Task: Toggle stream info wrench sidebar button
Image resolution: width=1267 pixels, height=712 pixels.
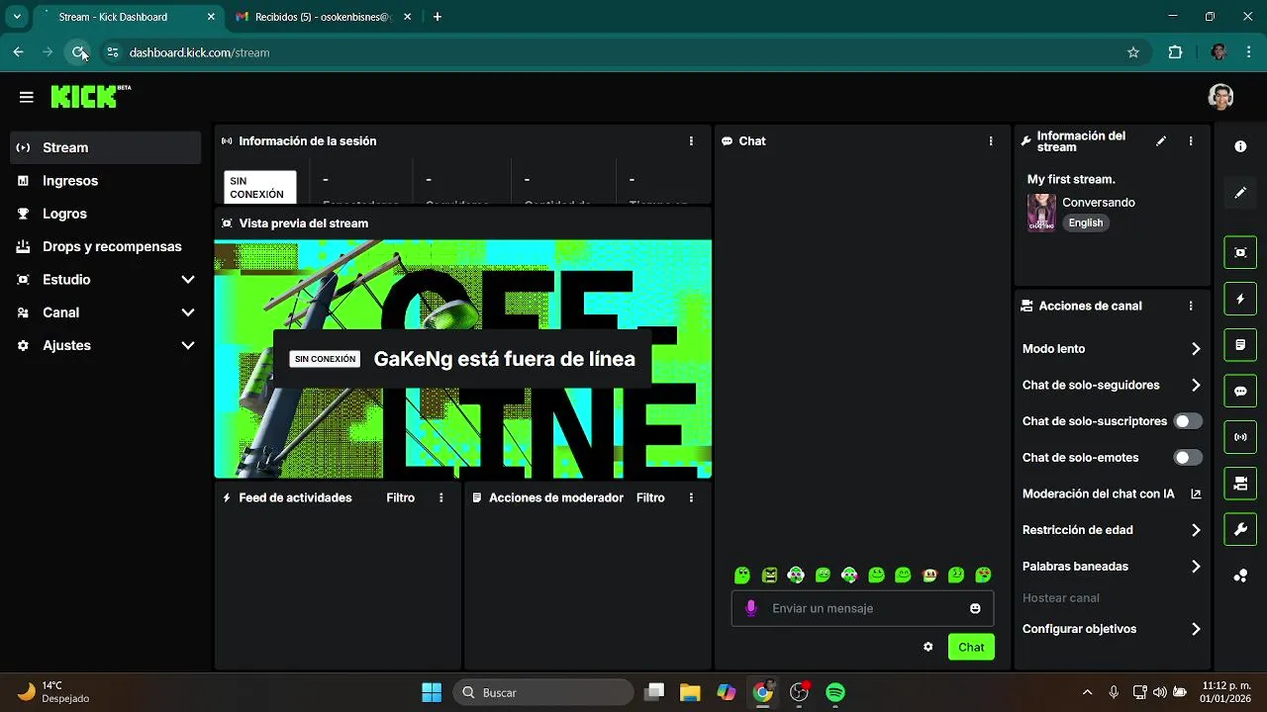Action: coord(1240,529)
